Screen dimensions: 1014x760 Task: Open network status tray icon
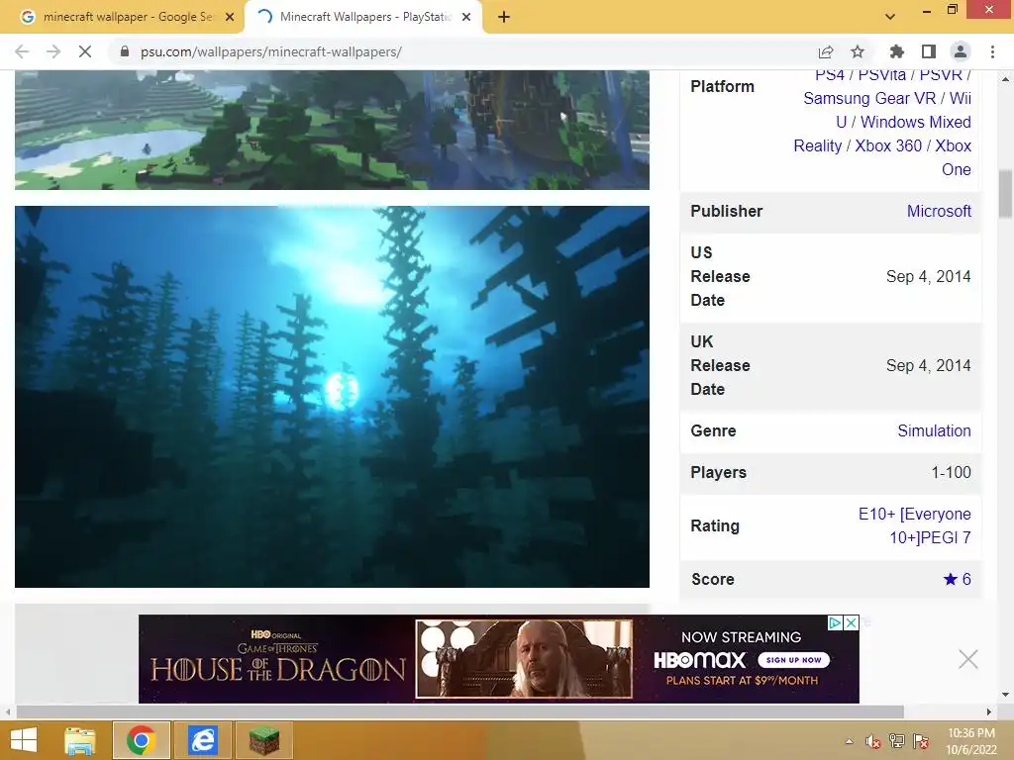point(897,741)
